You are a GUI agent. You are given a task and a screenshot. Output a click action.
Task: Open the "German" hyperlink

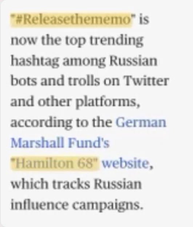click(141, 122)
